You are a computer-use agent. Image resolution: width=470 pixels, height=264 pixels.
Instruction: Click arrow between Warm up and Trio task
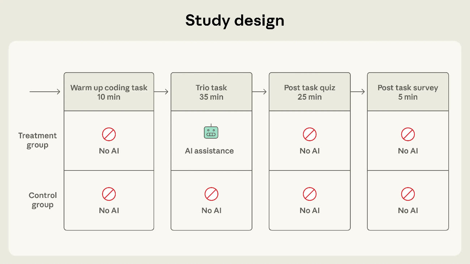pyautogui.click(x=162, y=92)
